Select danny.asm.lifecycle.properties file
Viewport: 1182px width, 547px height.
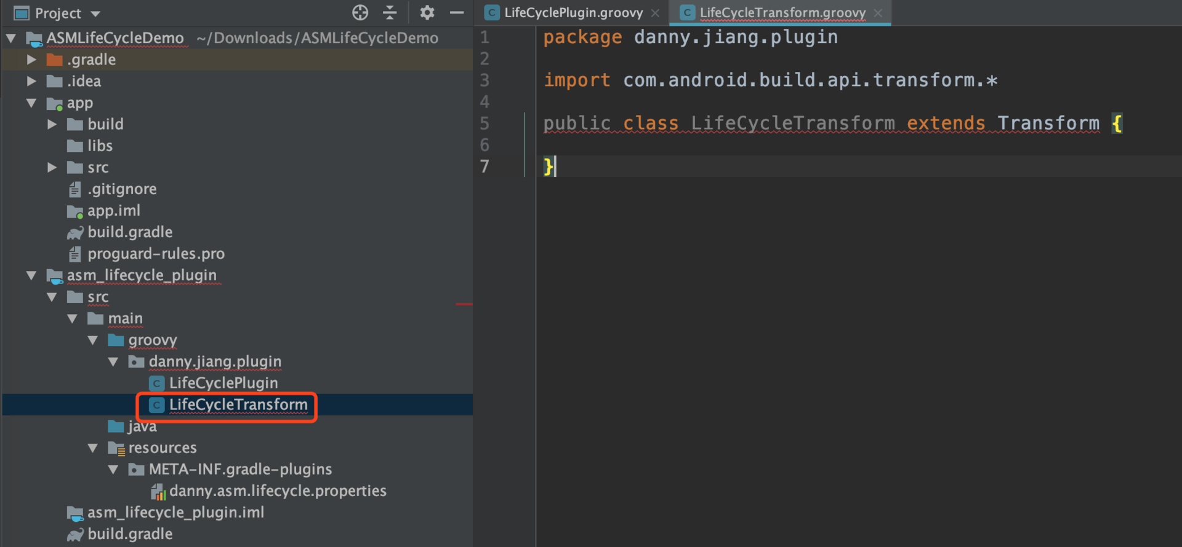[x=278, y=491]
